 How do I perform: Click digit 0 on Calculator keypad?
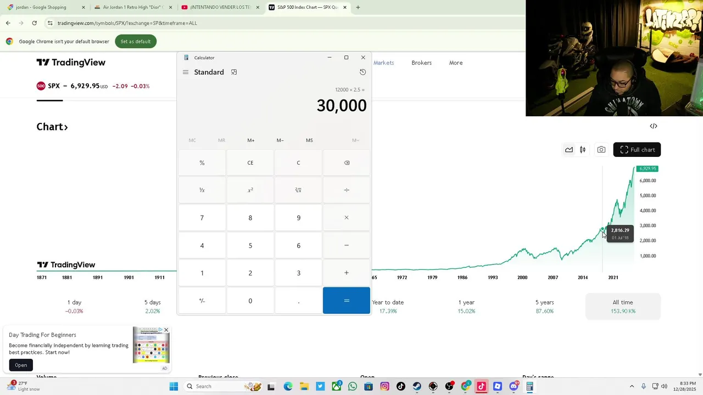click(250, 301)
